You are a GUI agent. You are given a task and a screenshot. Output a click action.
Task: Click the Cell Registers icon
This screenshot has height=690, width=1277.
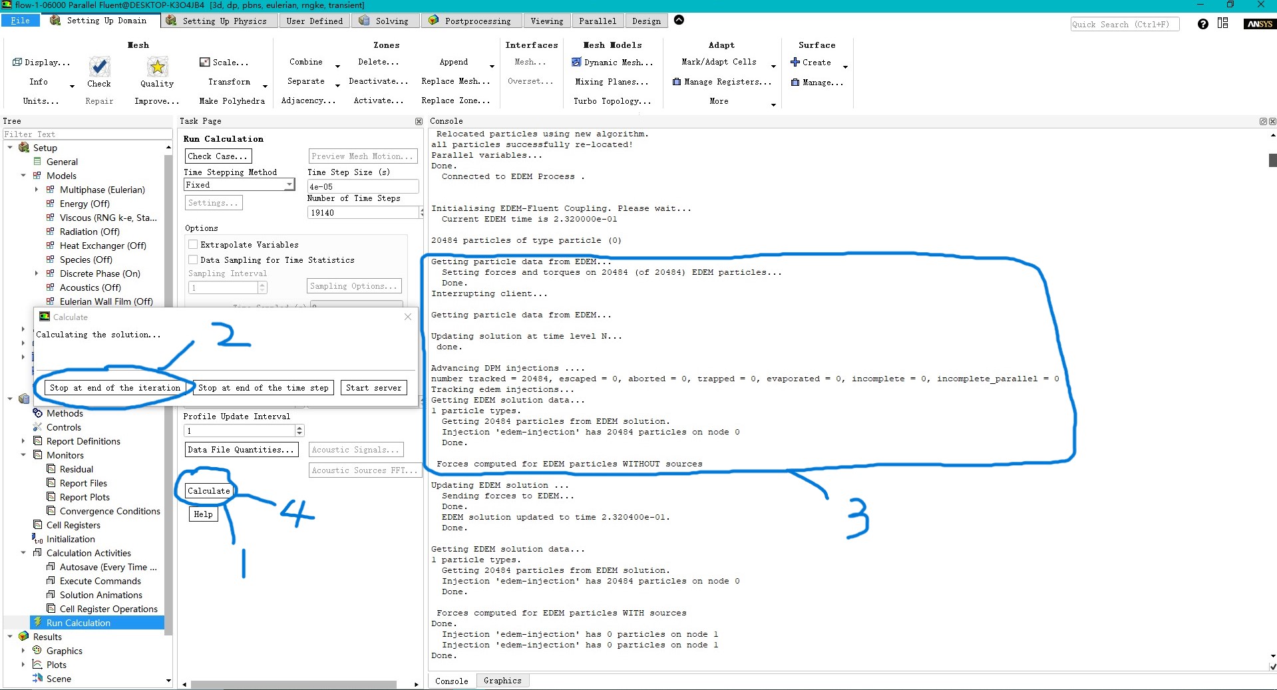coord(37,525)
